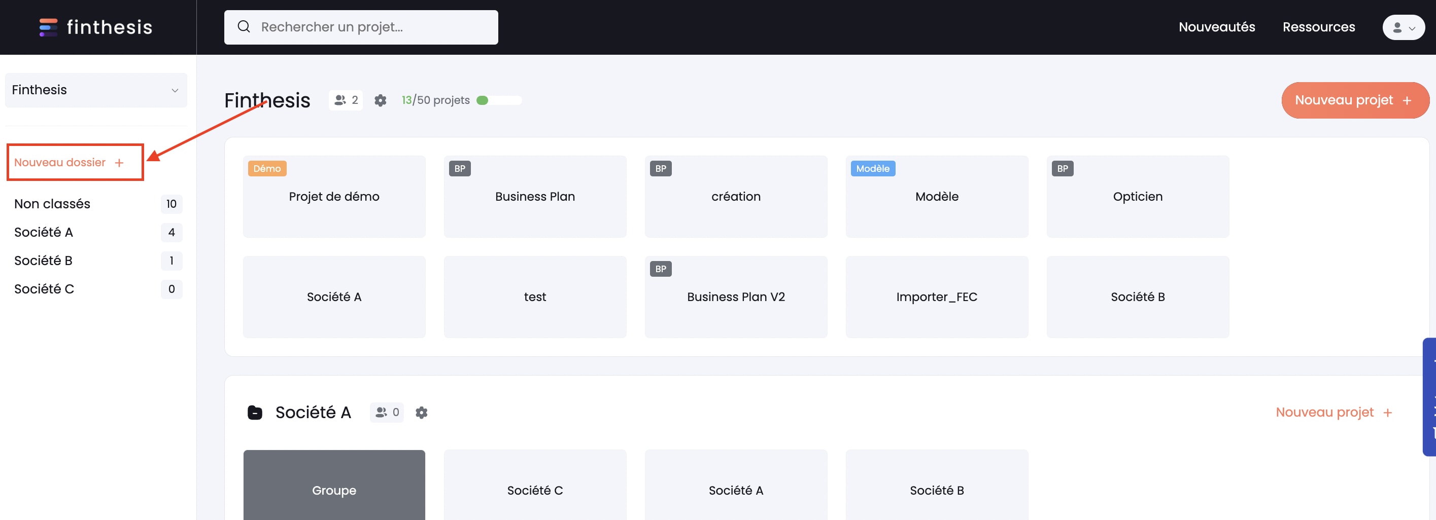1436x520 pixels.
Task: Click the BP badge on création card
Action: click(x=661, y=169)
